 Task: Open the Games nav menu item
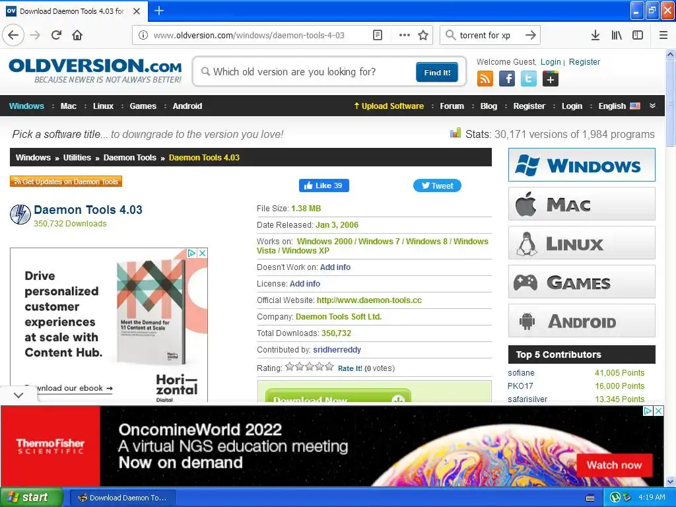point(143,106)
